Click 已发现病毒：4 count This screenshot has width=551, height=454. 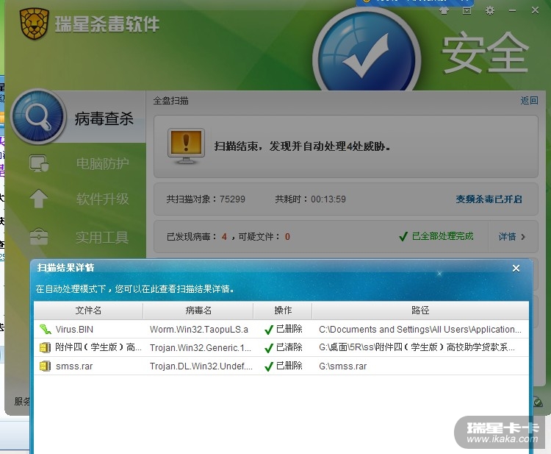tap(197, 236)
